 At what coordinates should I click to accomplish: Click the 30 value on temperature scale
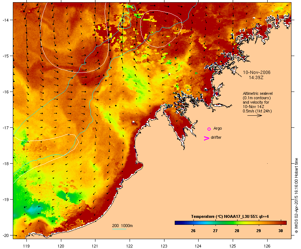click(x=280, y=231)
